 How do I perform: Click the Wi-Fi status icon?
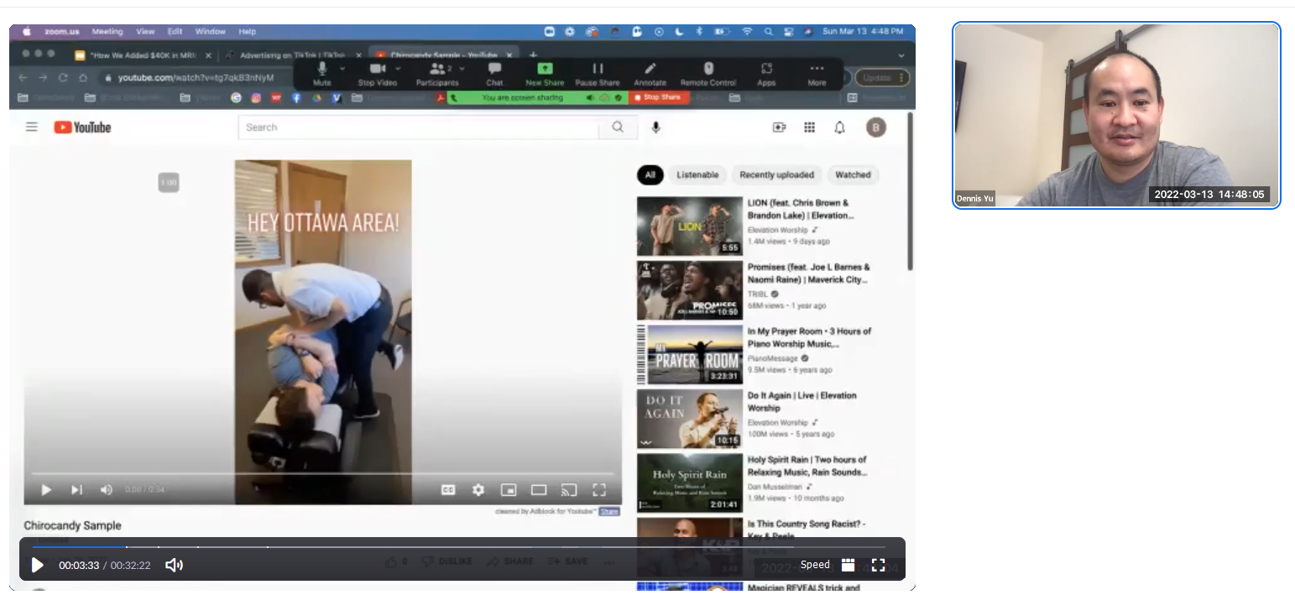tap(747, 32)
